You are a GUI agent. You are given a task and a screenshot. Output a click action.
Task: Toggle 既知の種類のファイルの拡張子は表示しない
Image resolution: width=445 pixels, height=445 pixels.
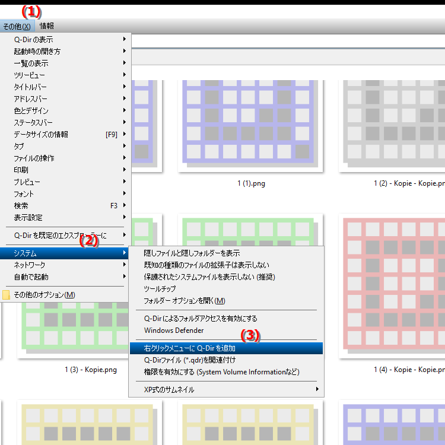coord(226,265)
